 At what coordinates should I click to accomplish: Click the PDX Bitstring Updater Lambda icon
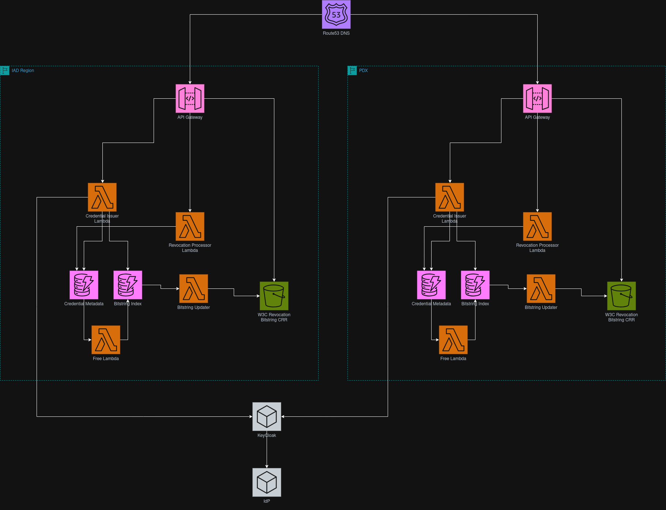click(541, 289)
